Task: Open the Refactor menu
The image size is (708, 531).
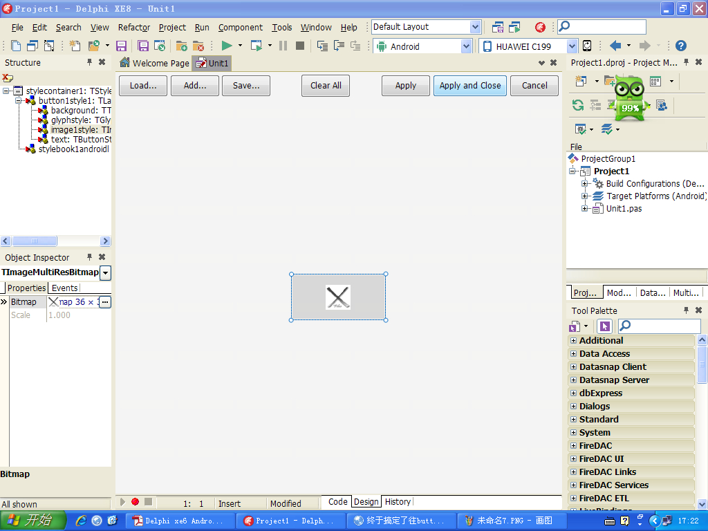Action: (134, 28)
